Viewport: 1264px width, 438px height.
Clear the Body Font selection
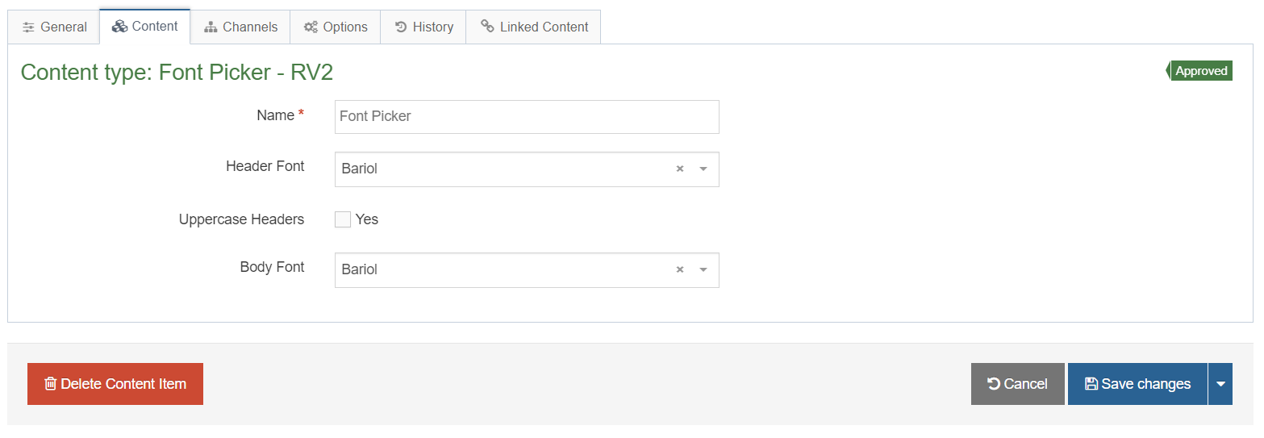[x=680, y=269]
